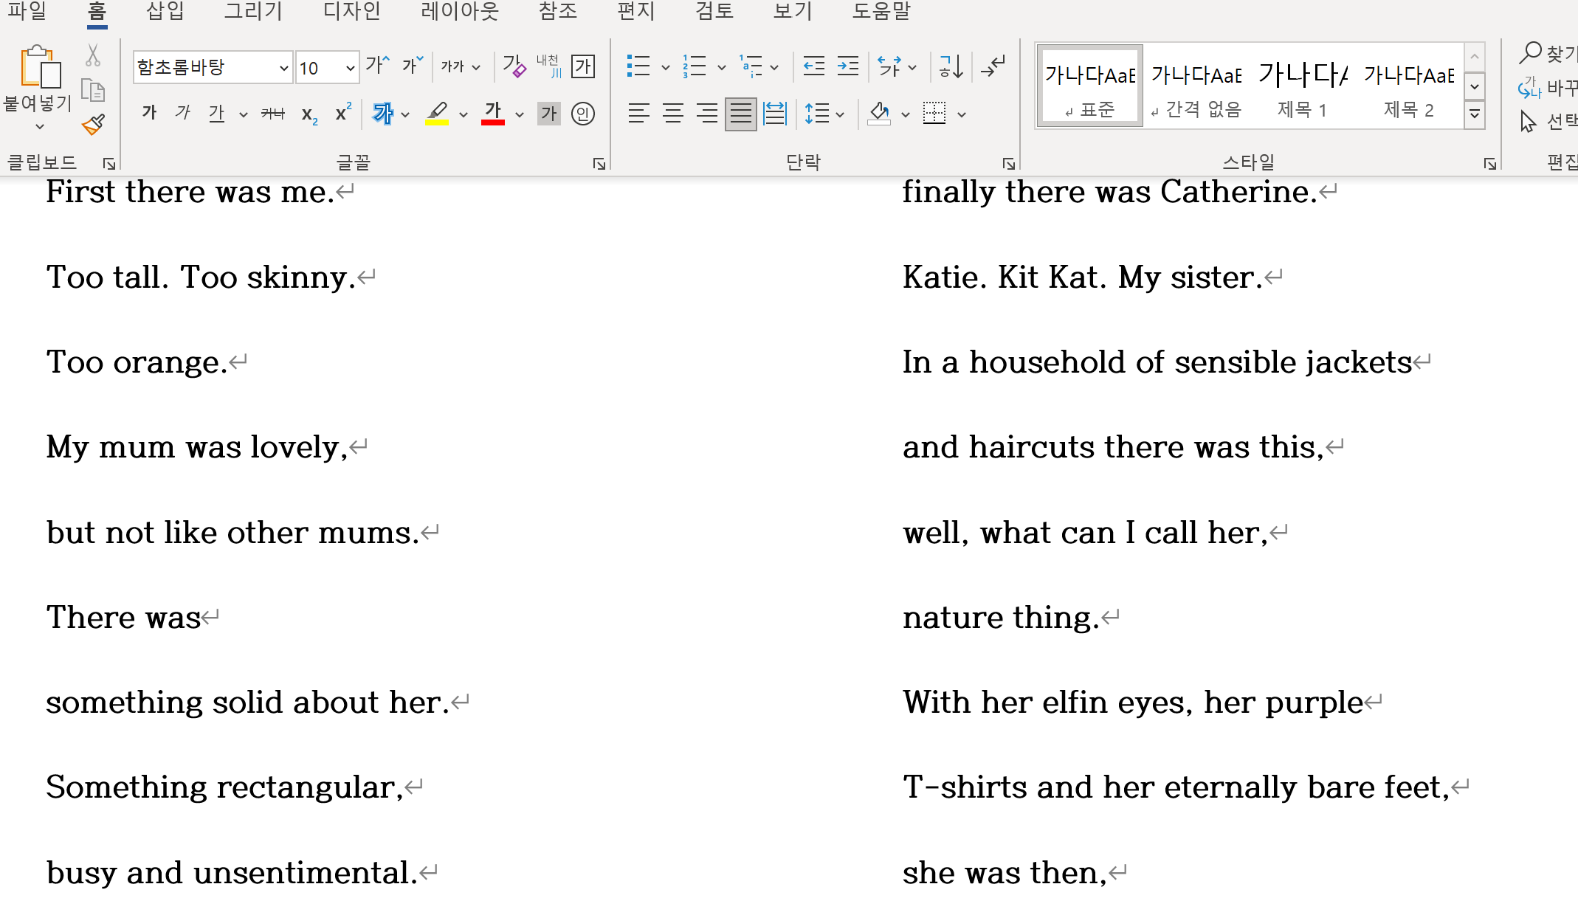Apply the 간격 없음 style

(1196, 87)
